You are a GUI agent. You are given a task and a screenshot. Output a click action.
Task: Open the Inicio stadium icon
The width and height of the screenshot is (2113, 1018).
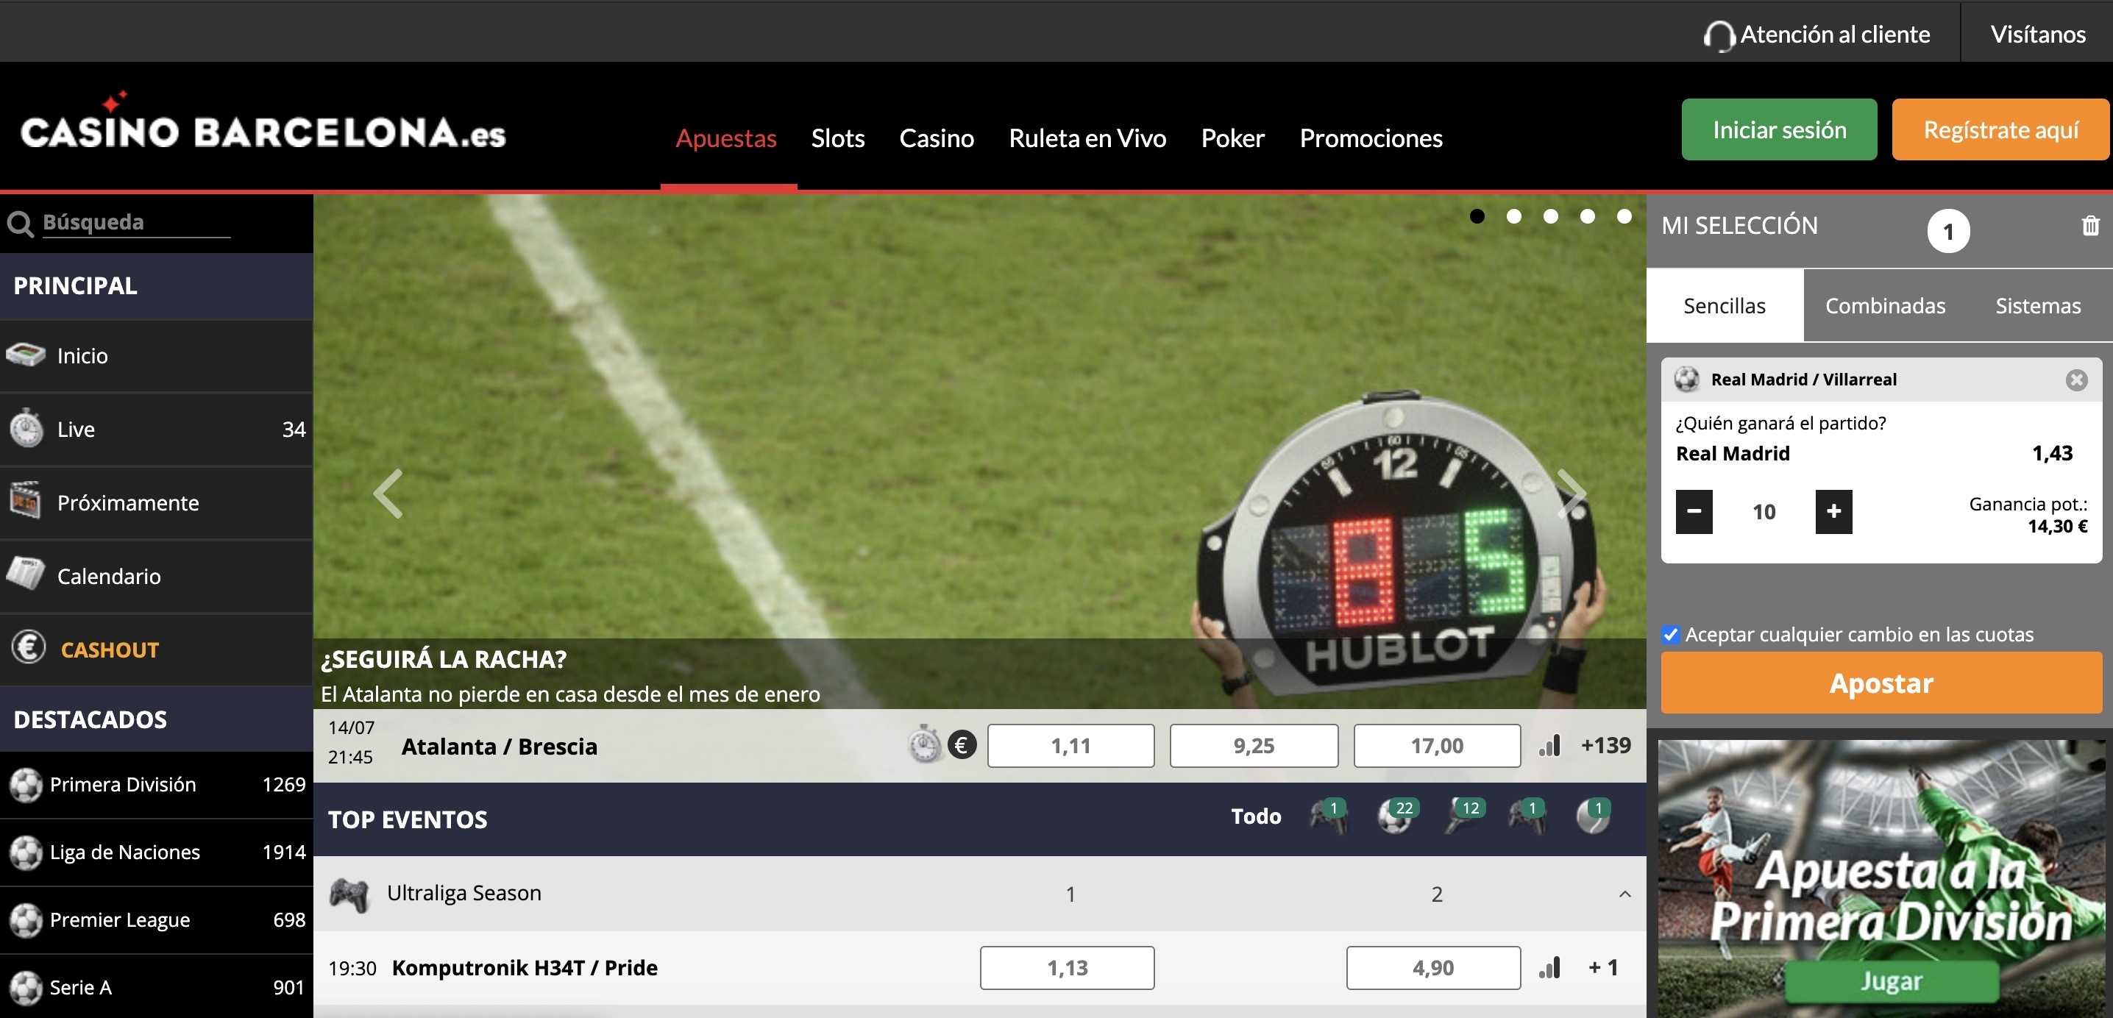pyautogui.click(x=26, y=355)
